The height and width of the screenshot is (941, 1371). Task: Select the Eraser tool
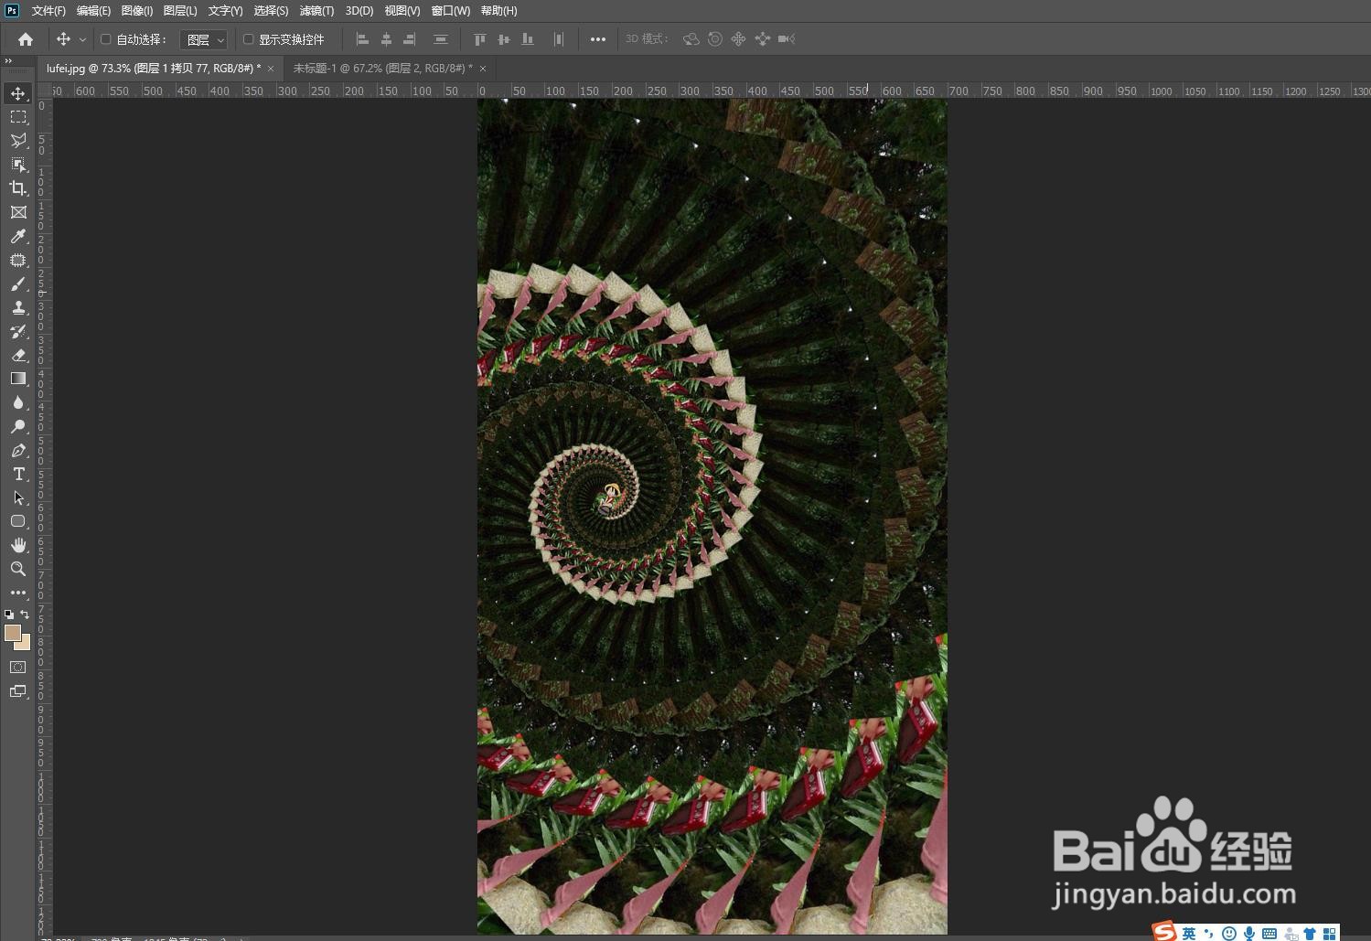coord(18,355)
